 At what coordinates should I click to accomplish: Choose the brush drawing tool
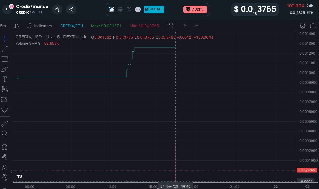[5, 69]
